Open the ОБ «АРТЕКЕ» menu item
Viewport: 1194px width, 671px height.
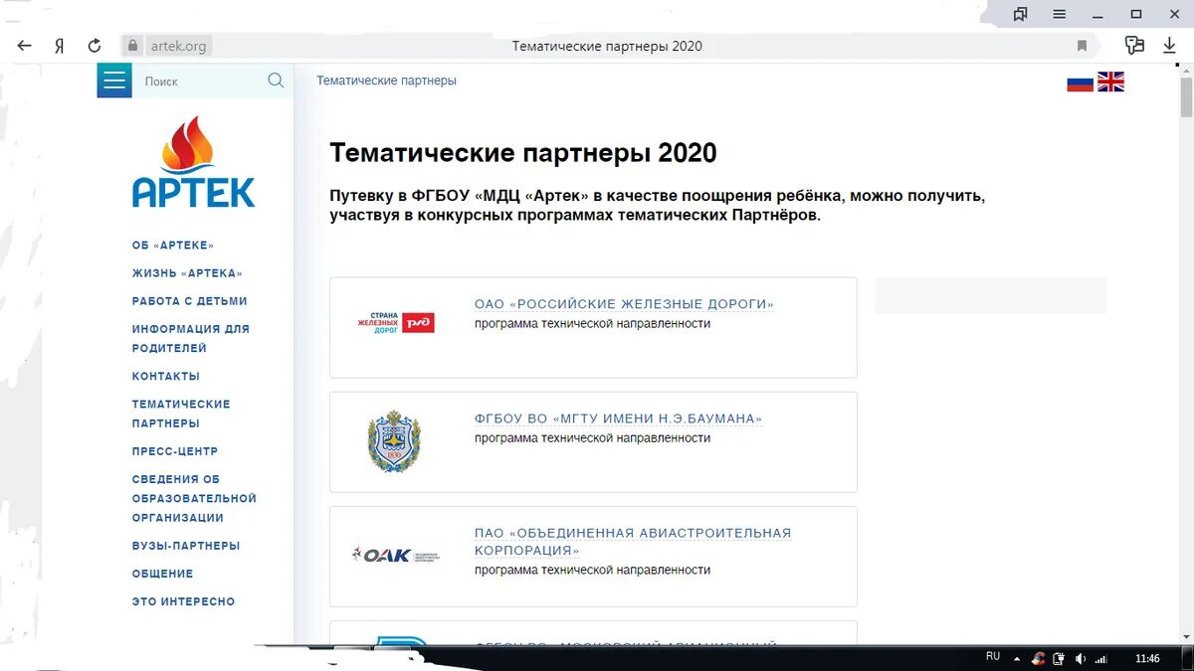point(173,246)
